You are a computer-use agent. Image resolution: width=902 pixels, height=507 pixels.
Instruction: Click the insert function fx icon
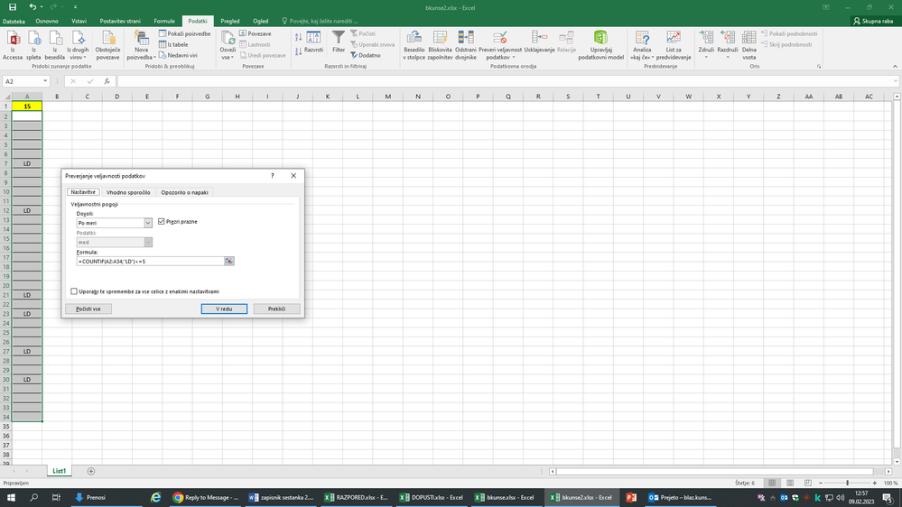click(107, 81)
